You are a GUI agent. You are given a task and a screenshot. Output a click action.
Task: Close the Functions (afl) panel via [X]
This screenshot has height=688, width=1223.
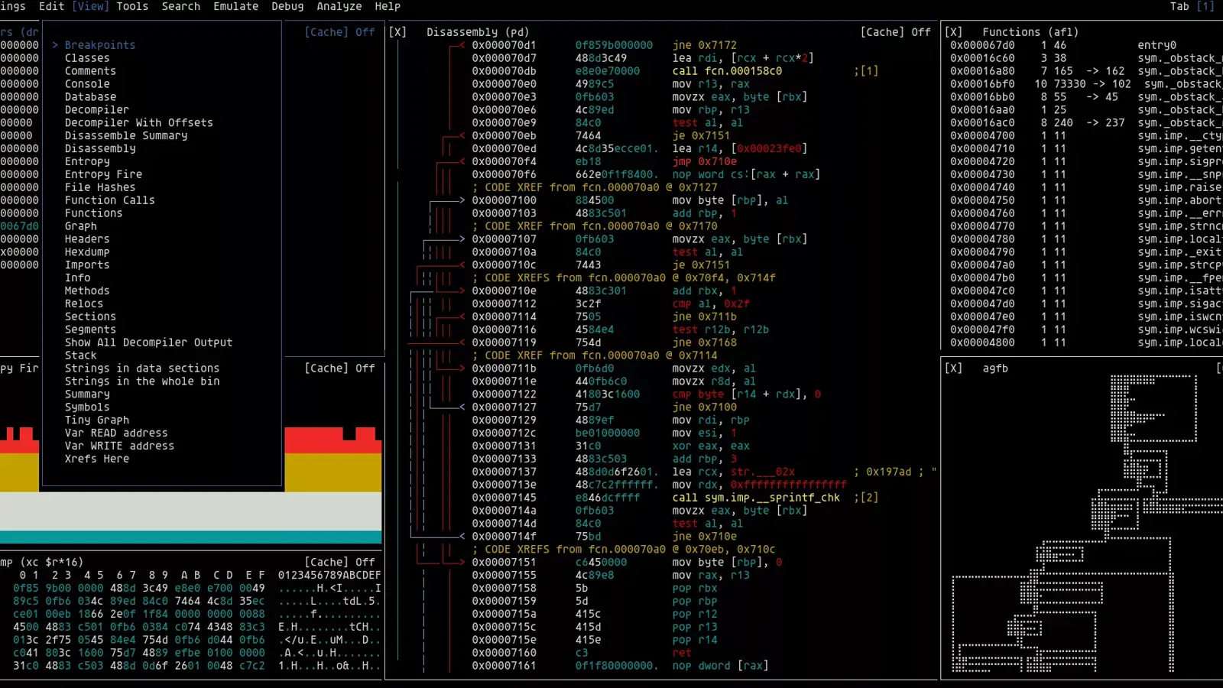pos(953,32)
